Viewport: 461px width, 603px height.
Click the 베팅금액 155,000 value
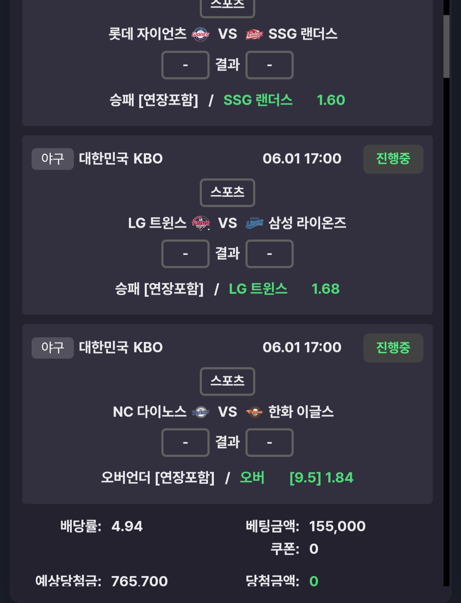(337, 526)
